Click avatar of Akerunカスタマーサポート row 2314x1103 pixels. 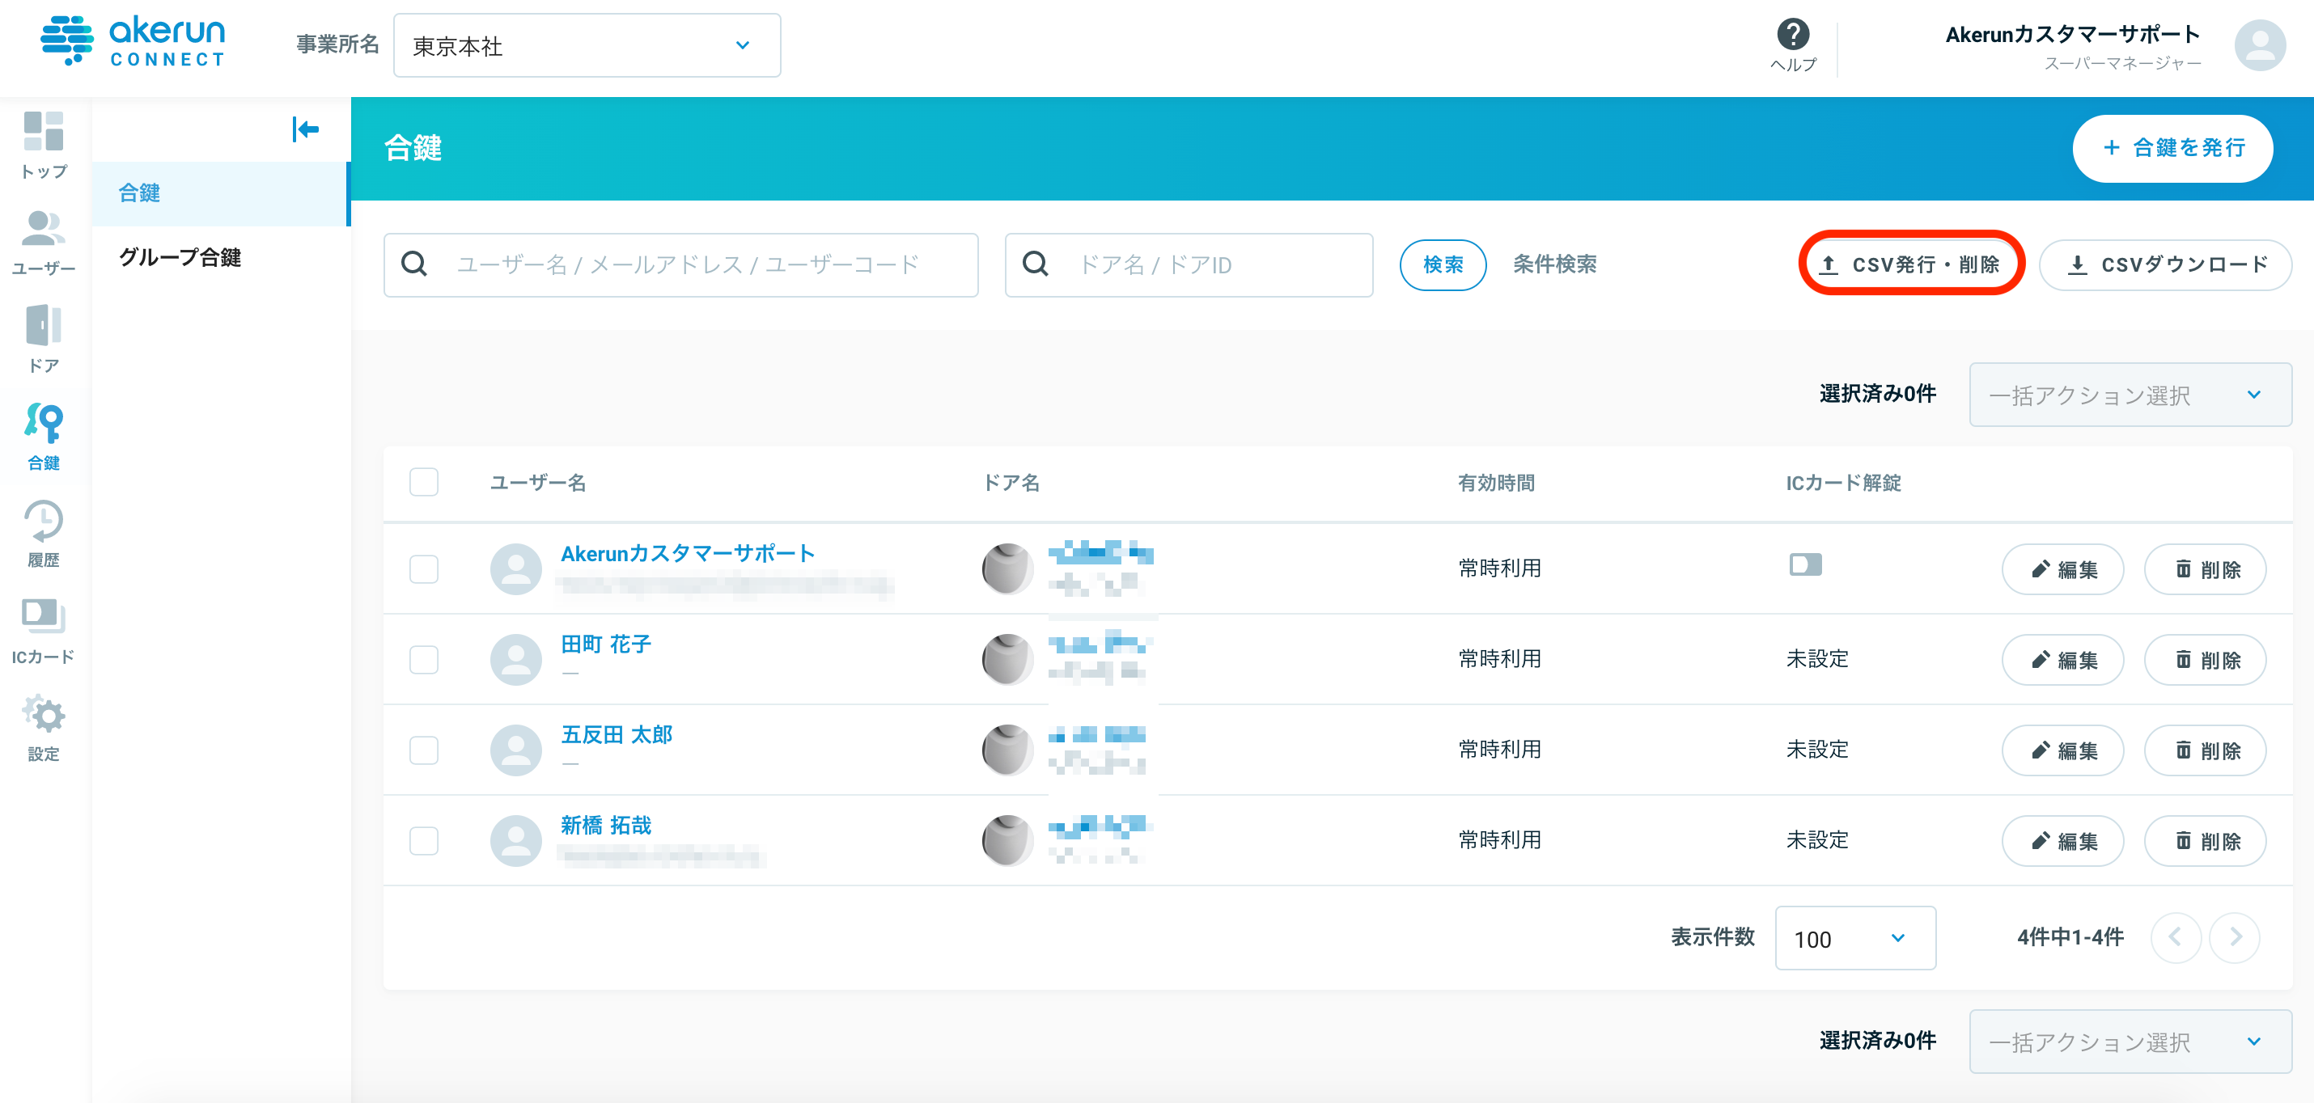point(515,569)
